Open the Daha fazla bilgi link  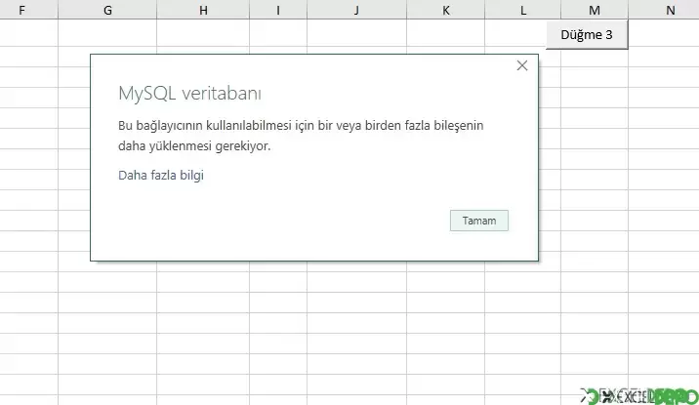(x=161, y=175)
